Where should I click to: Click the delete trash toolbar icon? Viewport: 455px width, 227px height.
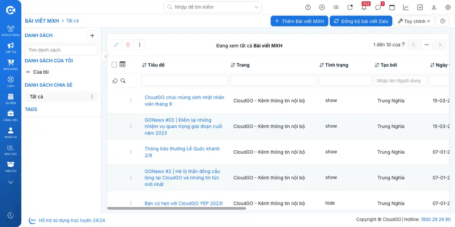(128, 45)
